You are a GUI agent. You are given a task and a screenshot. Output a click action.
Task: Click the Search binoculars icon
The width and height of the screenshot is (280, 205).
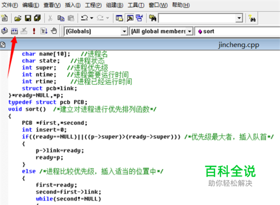[252, 18]
